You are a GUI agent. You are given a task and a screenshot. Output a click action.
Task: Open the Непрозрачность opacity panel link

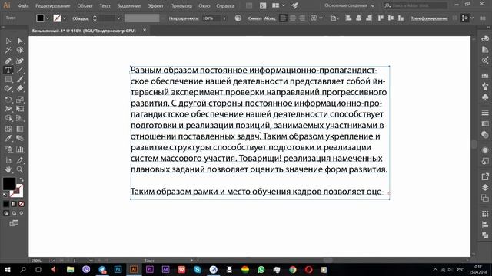point(184,18)
